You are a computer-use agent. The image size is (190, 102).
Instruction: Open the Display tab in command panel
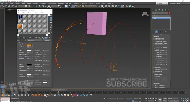pyautogui.click(x=165, y=10)
